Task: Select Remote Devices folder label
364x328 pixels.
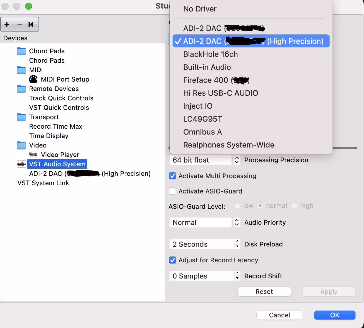Action: pyautogui.click(x=54, y=89)
